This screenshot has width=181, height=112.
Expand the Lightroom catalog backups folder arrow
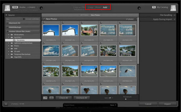coord(9,43)
